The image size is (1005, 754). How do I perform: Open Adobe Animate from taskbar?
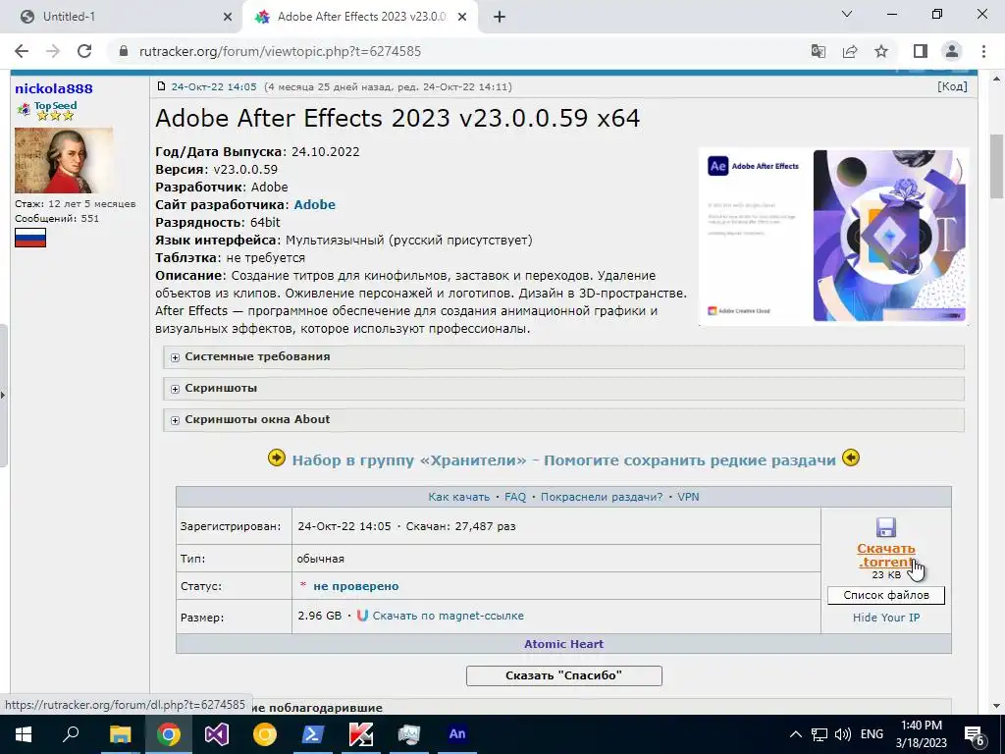point(457,734)
